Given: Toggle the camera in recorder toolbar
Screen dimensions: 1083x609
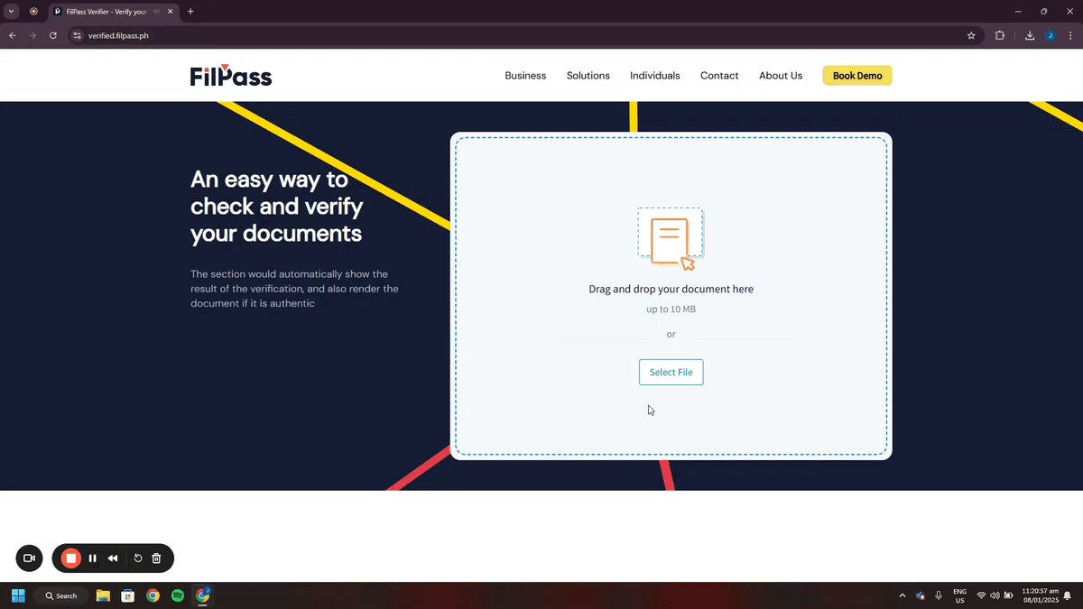Looking at the screenshot, I should pyautogui.click(x=29, y=558).
